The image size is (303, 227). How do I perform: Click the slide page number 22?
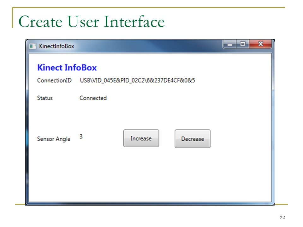click(282, 218)
